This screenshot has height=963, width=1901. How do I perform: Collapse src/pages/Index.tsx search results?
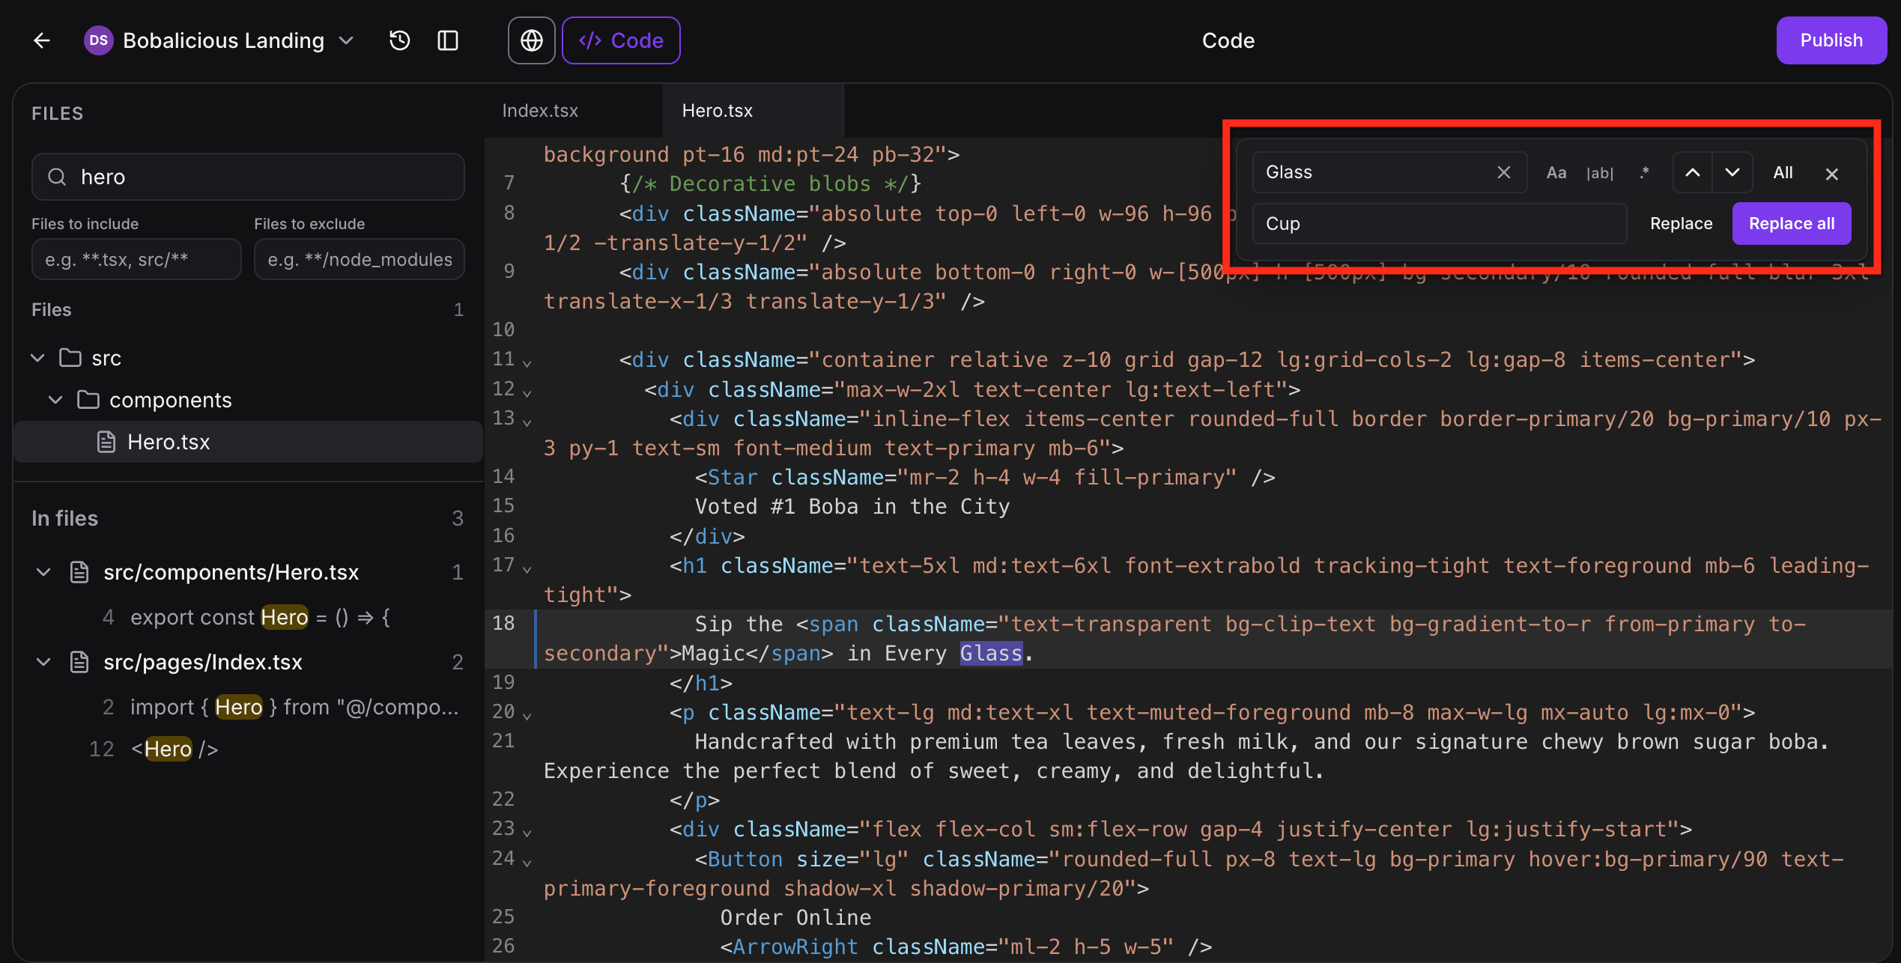[x=43, y=662]
